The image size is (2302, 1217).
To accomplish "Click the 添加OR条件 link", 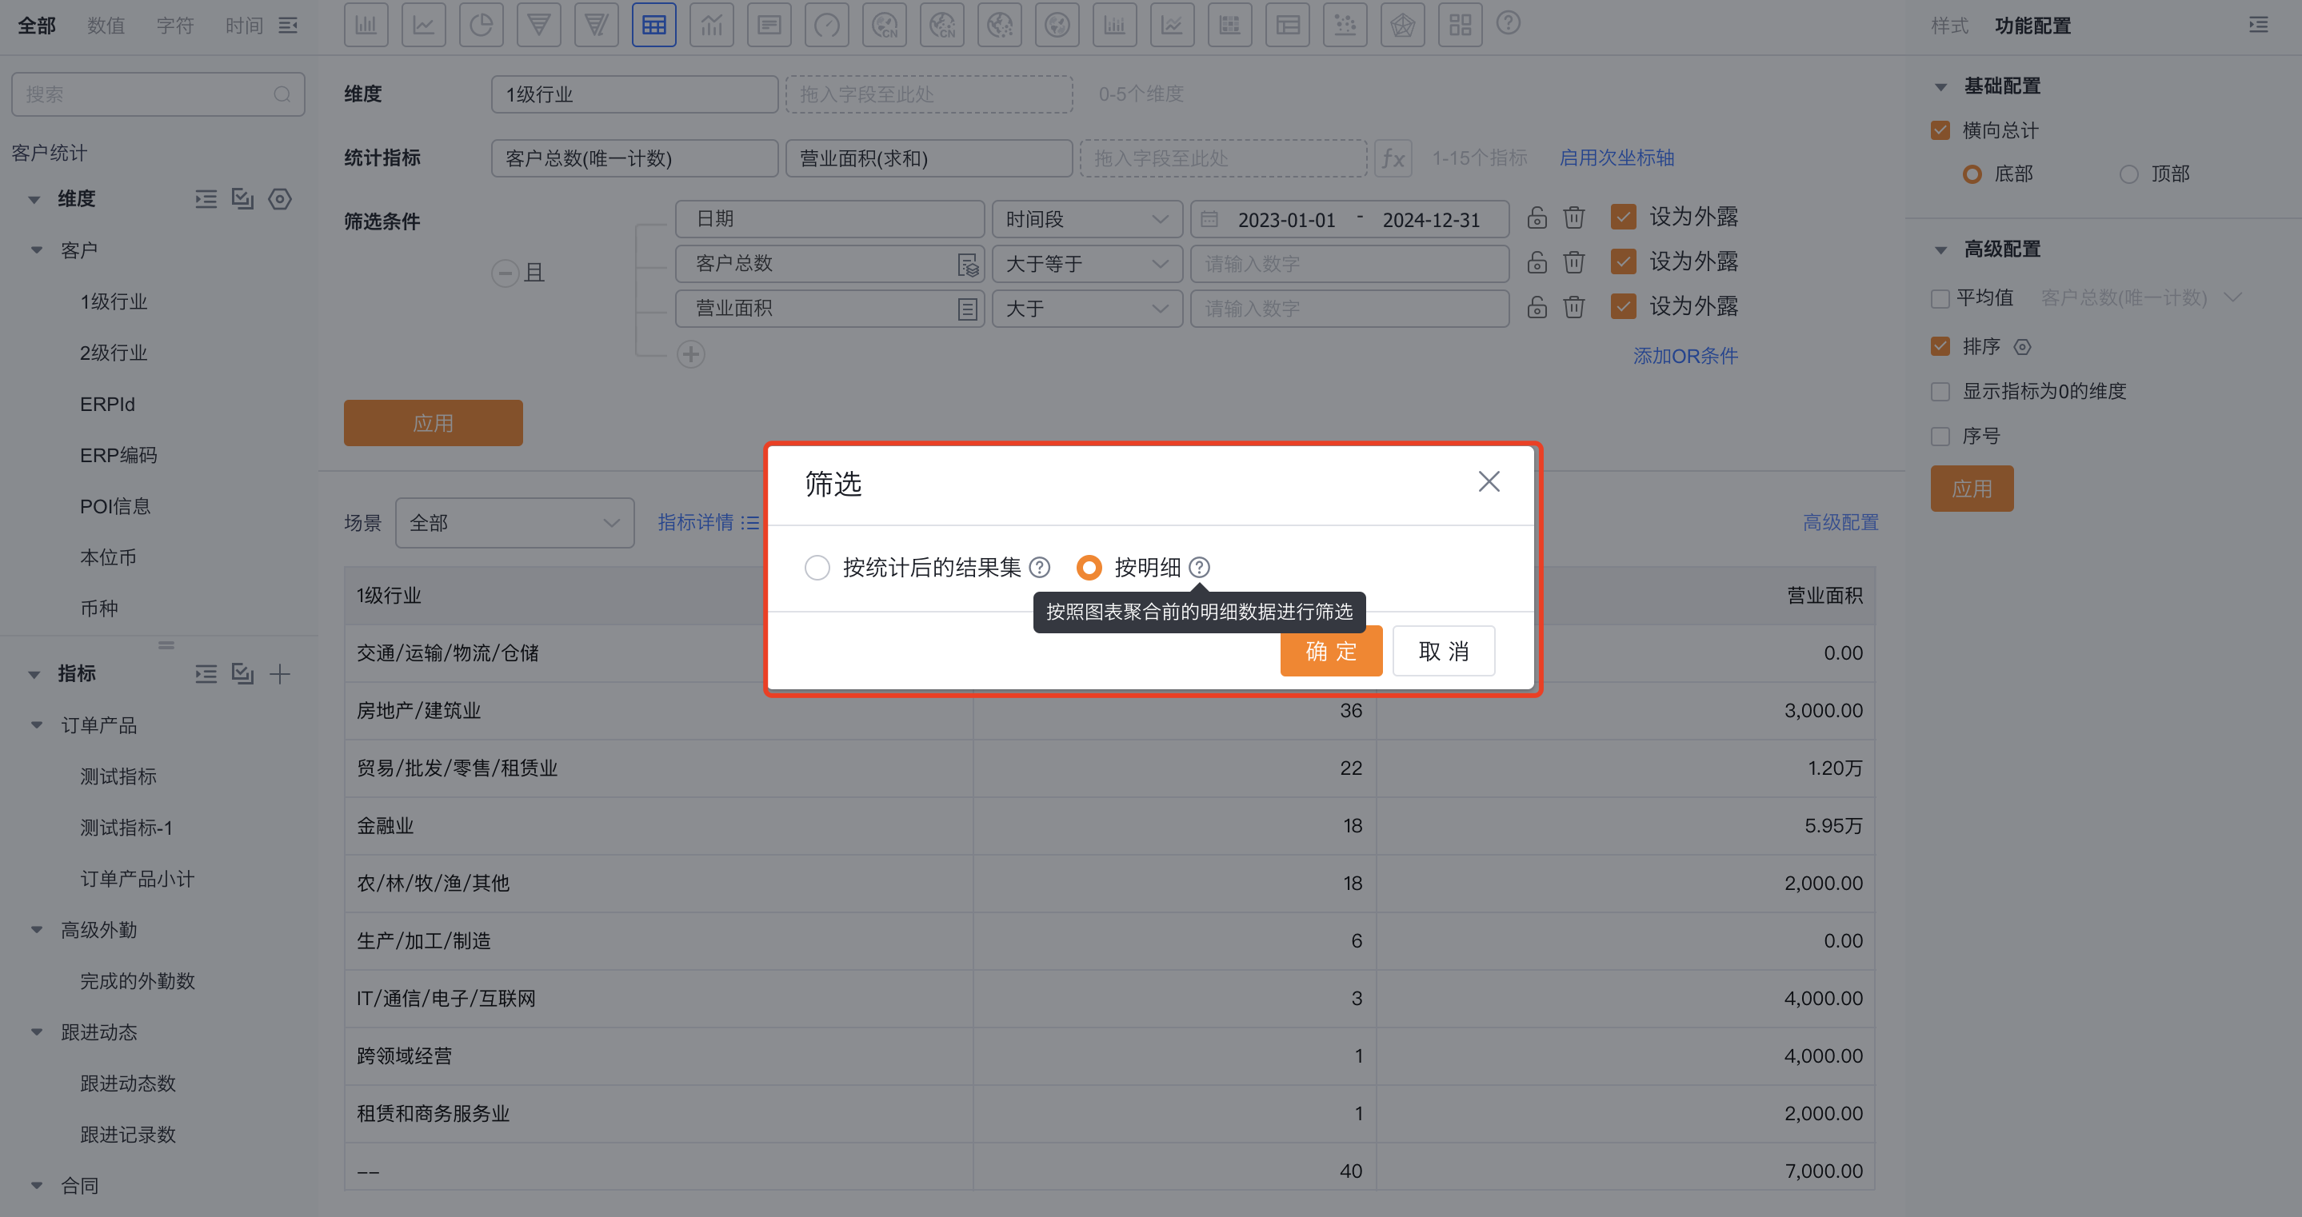I will tap(1684, 355).
